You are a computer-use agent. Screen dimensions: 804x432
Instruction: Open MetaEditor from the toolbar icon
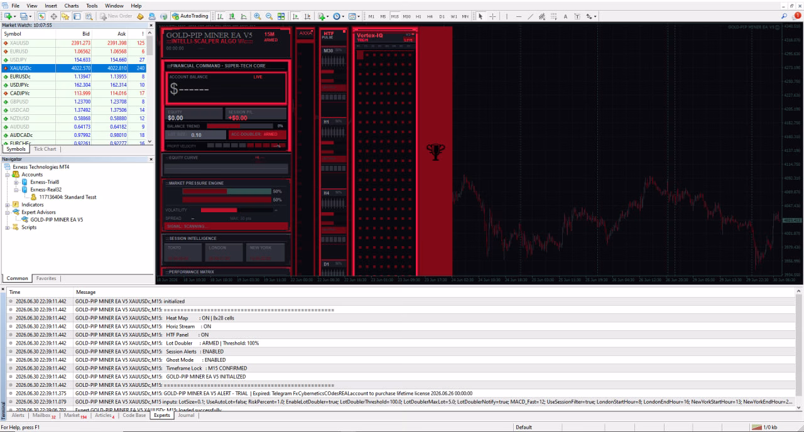[140, 16]
